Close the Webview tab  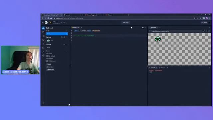click(157, 27)
